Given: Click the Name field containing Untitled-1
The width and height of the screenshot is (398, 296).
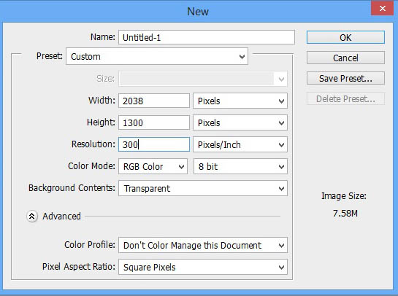Looking at the screenshot, I should click(207, 37).
